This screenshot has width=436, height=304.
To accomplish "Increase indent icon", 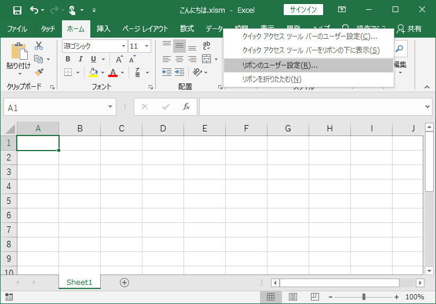I will tap(179, 72).
